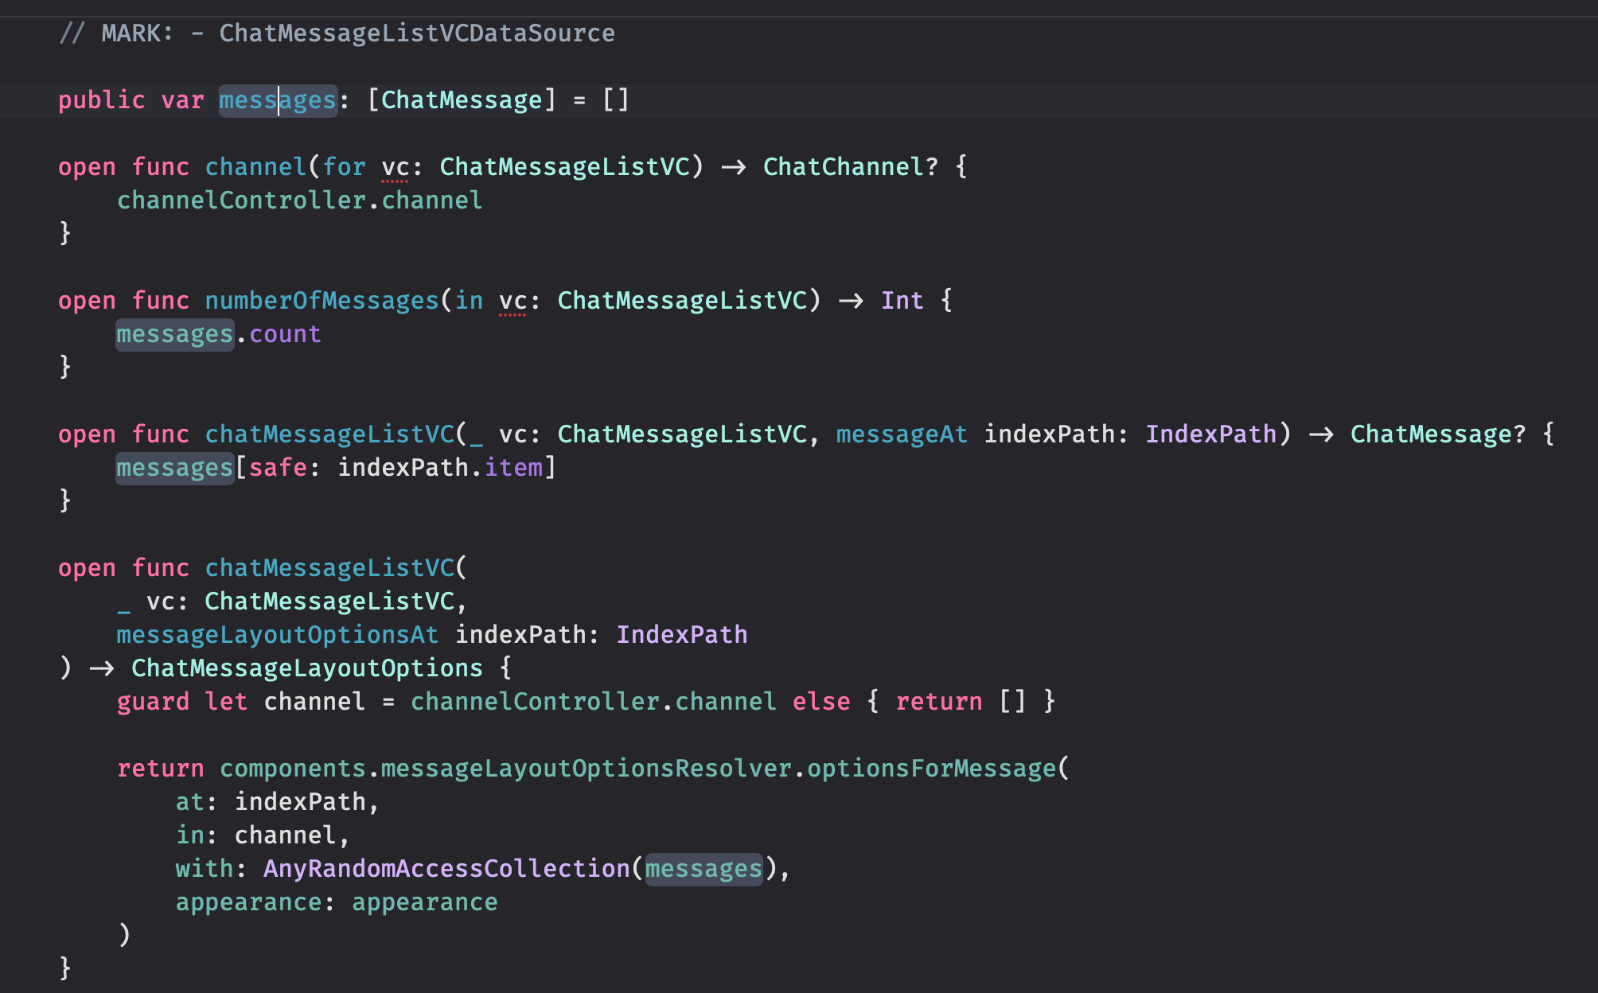Screen dimensions: 1598x993
Task: Click 'channelController' in the channel function body
Action: point(241,201)
